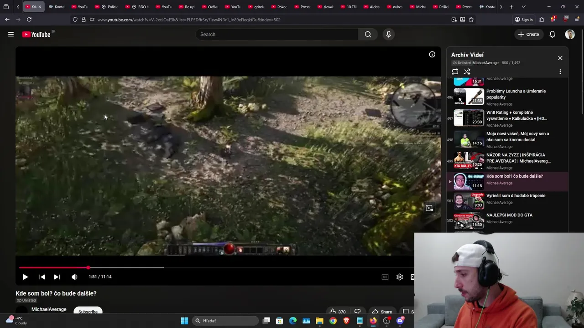Click tracking protection shield icon
The image size is (584, 328).
click(75, 20)
